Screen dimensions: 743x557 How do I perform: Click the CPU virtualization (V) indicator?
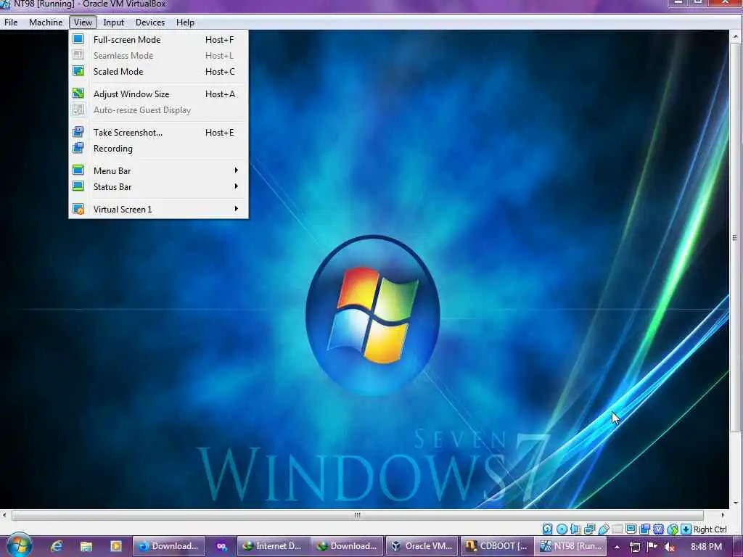click(x=659, y=529)
